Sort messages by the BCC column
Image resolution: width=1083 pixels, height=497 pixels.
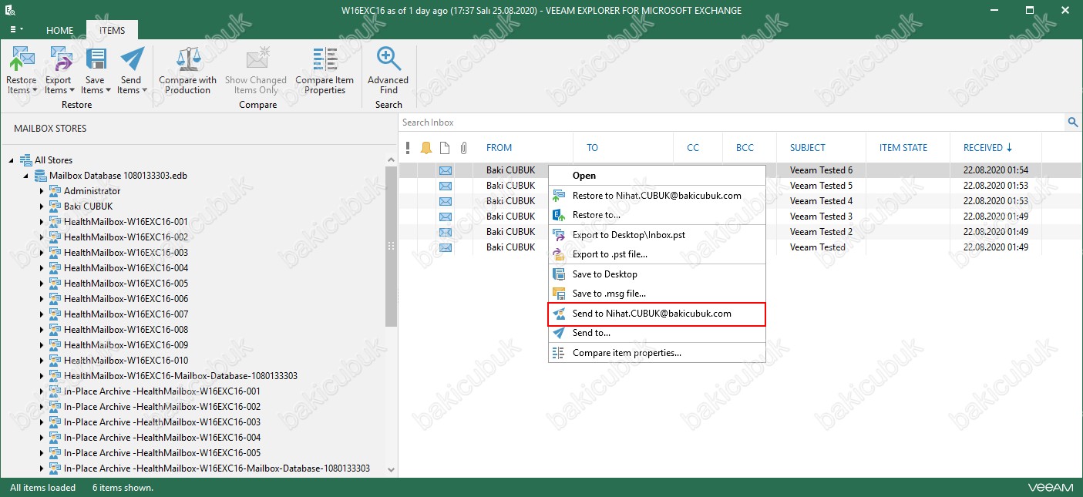click(745, 148)
